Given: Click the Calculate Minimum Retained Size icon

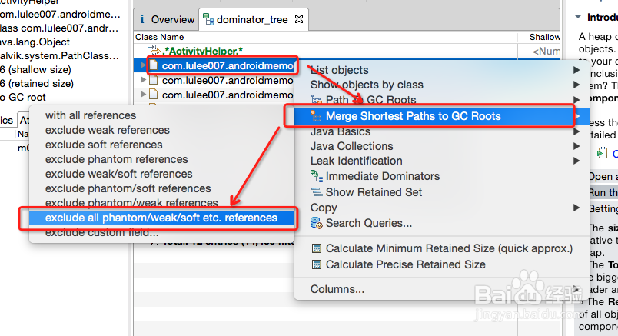Looking at the screenshot, I should tap(316, 248).
